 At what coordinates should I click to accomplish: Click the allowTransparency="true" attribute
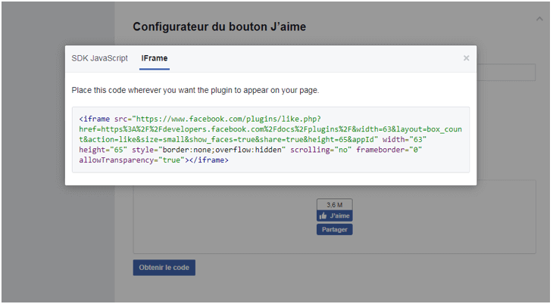(x=132, y=160)
